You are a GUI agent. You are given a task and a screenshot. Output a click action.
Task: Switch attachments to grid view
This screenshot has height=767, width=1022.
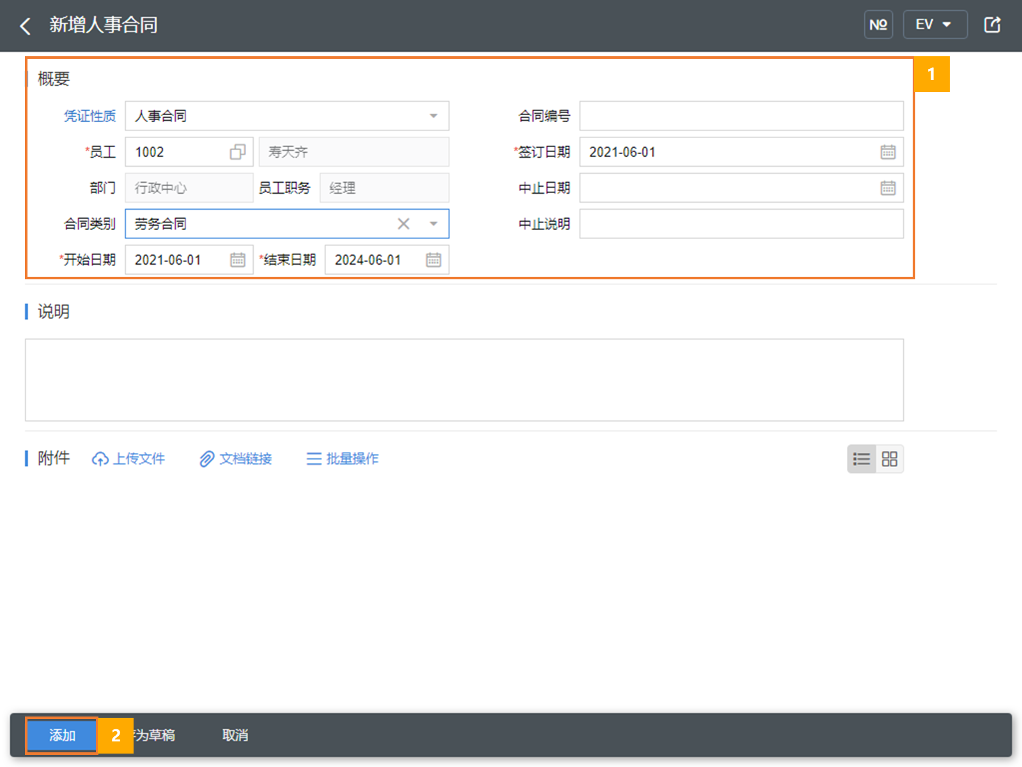(890, 459)
